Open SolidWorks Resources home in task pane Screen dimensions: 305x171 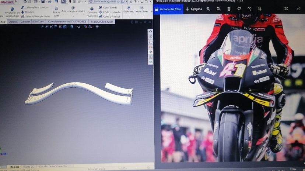coord(151,32)
